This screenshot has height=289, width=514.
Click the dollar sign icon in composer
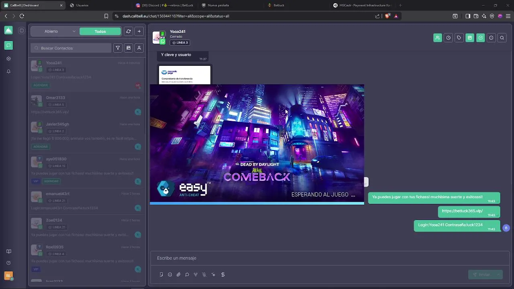(223, 275)
